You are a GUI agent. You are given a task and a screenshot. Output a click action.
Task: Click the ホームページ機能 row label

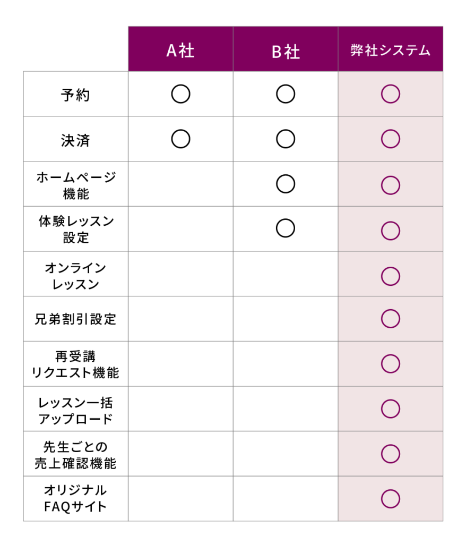click(75, 185)
